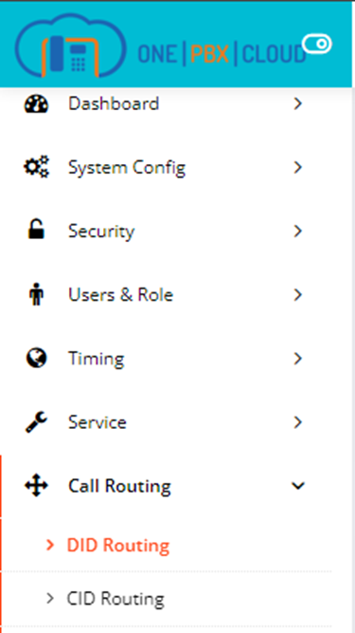The image size is (355, 633).
Task: Expand the System Config chevron arrow
Action: click(297, 167)
